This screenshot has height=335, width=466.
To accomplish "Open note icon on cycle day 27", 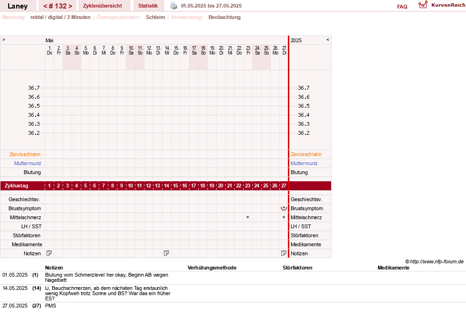I will point(284,253).
